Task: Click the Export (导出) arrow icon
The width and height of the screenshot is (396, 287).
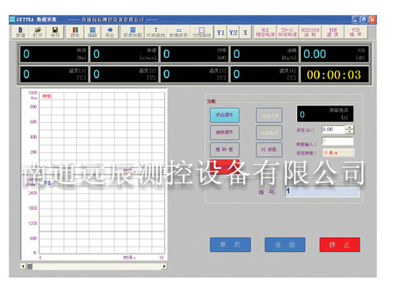Action: 109,32
